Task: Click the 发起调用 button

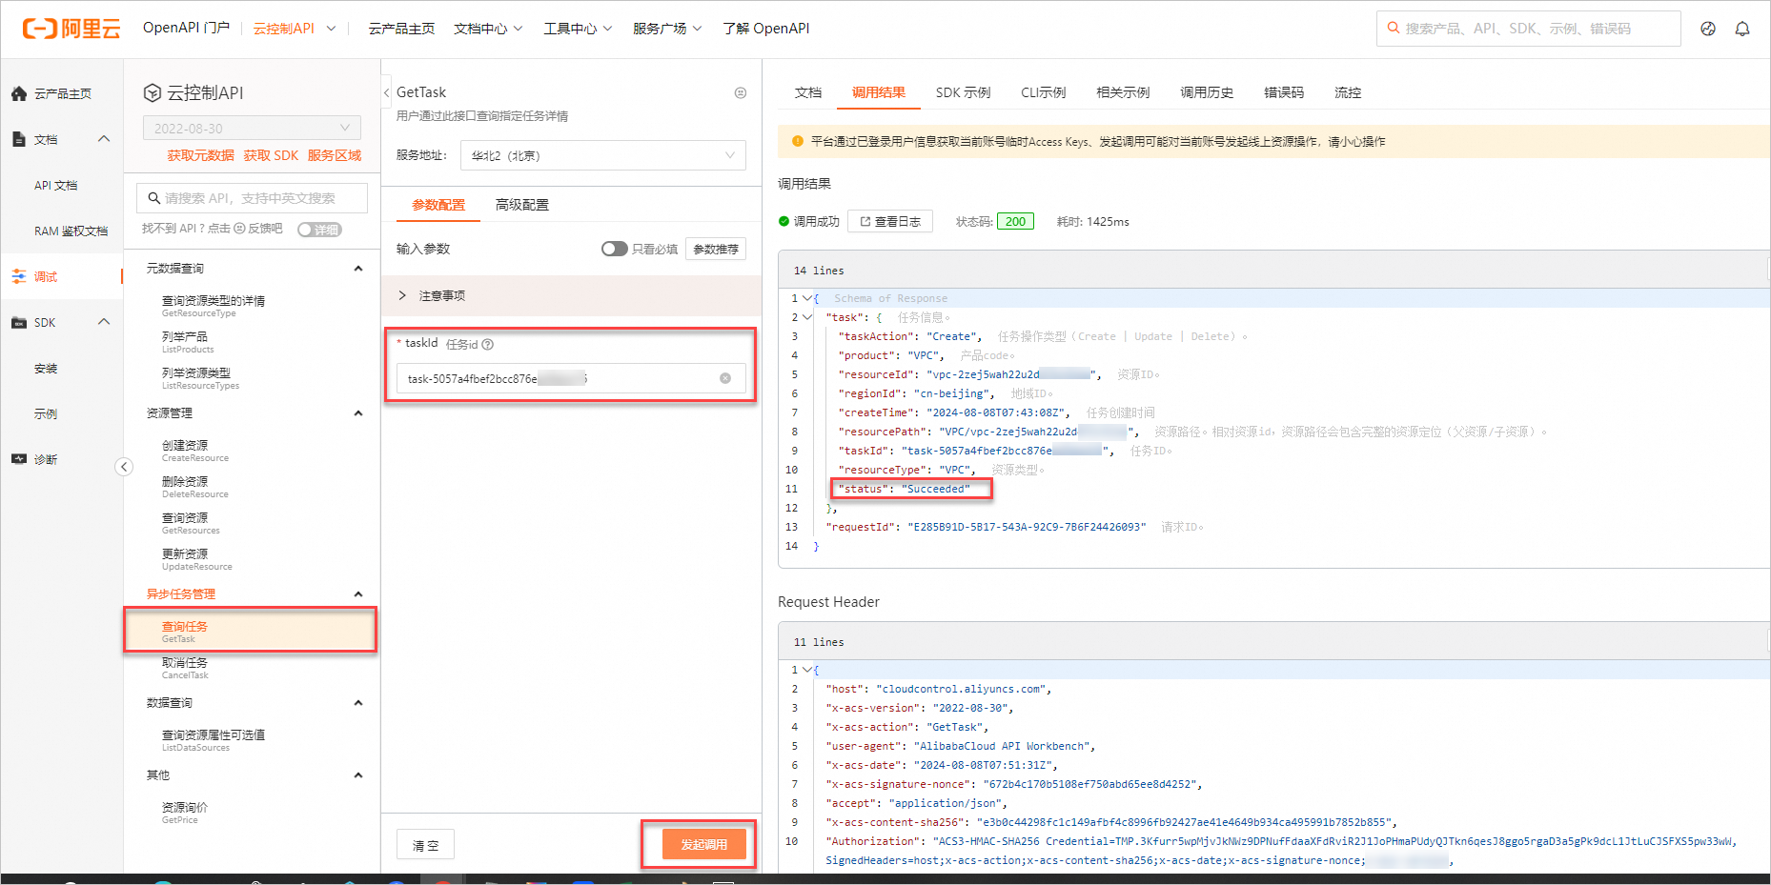Action: [704, 844]
